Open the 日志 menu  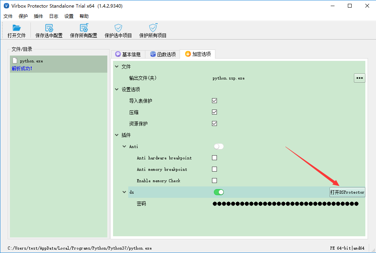point(54,16)
